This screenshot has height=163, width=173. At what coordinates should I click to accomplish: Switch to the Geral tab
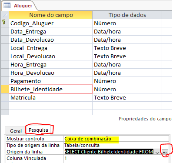click(16, 131)
